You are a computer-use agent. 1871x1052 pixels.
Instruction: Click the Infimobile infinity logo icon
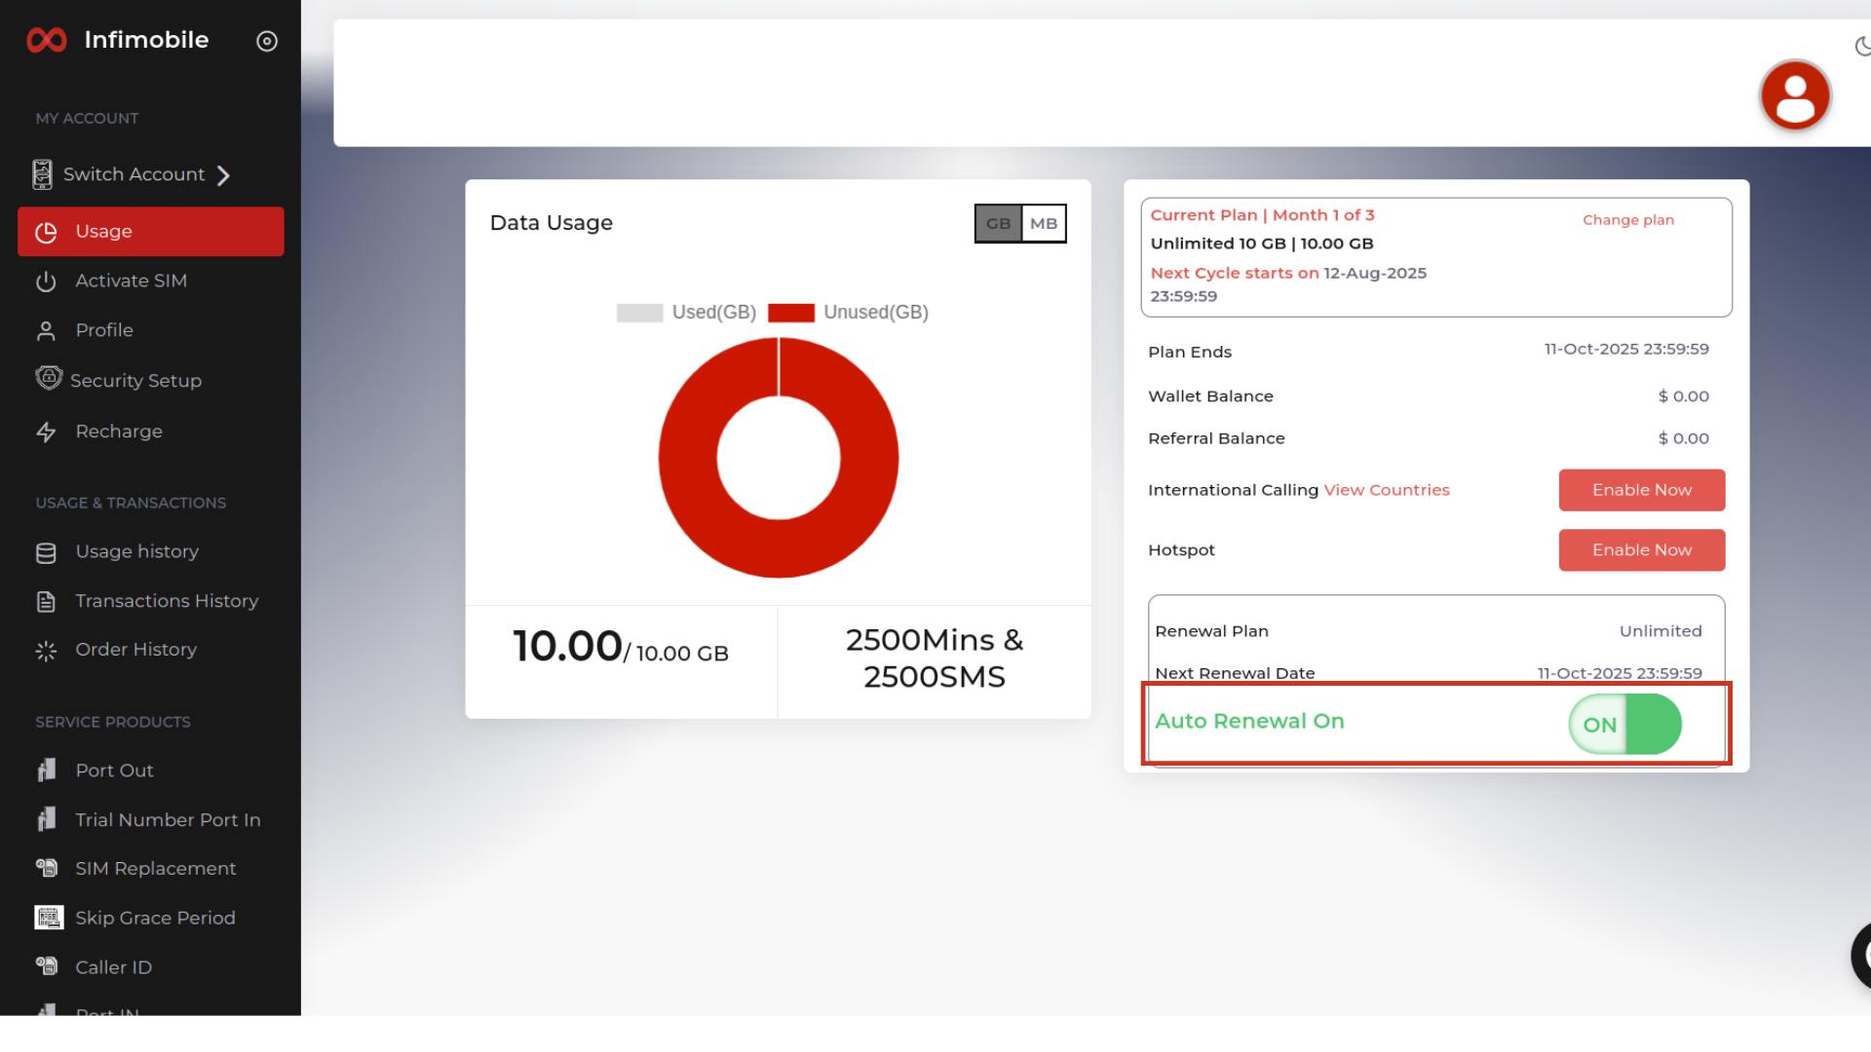tap(46, 40)
